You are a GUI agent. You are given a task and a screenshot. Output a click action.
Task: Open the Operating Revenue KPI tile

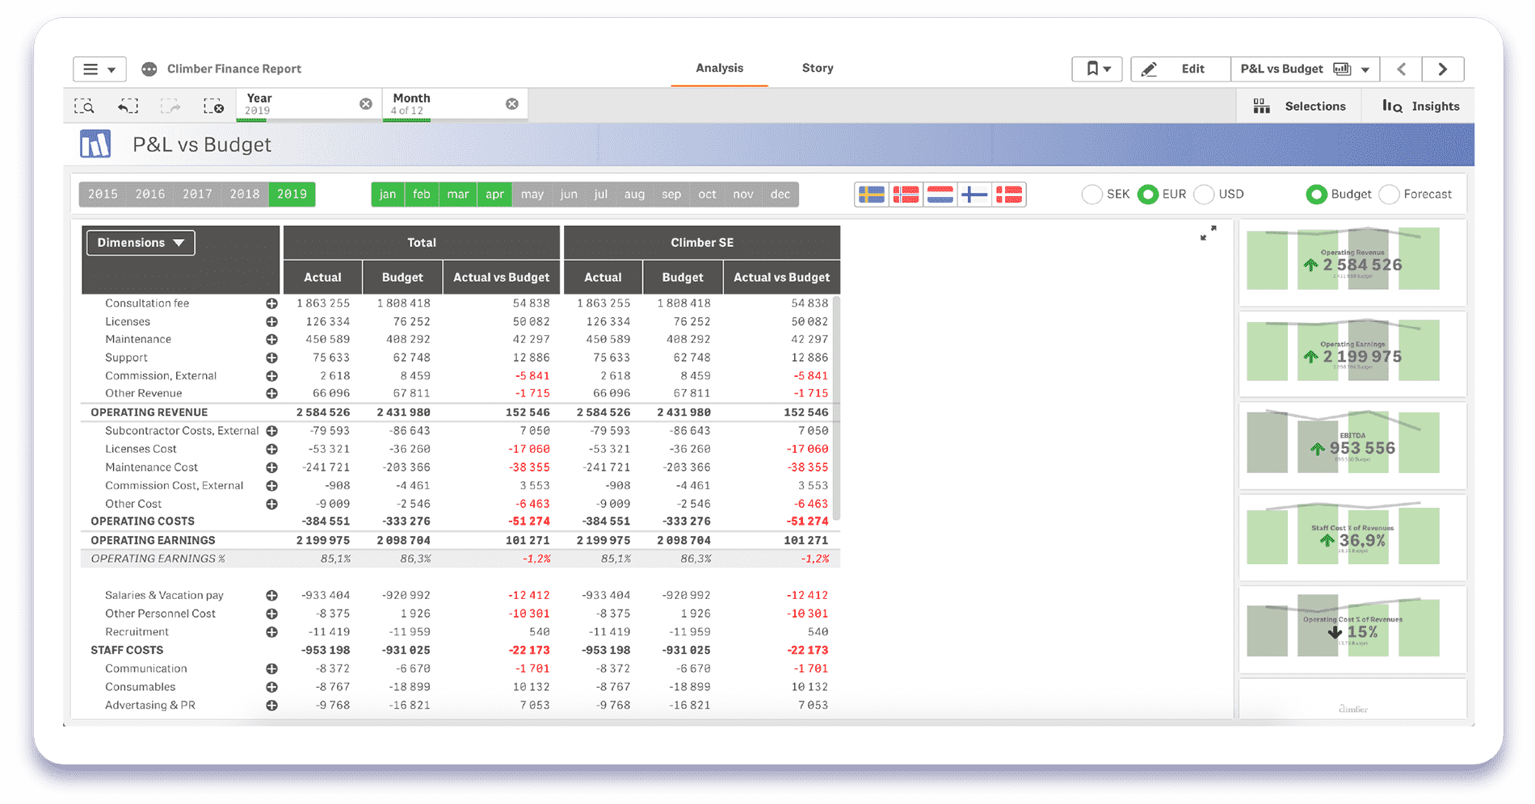[x=1352, y=263]
